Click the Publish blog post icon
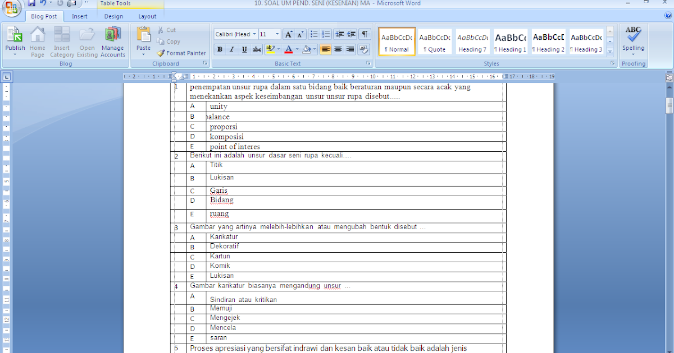This screenshot has height=353, width=674. coord(15,35)
